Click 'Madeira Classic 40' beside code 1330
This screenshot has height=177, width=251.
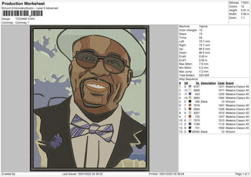pyautogui.click(x=237, y=94)
